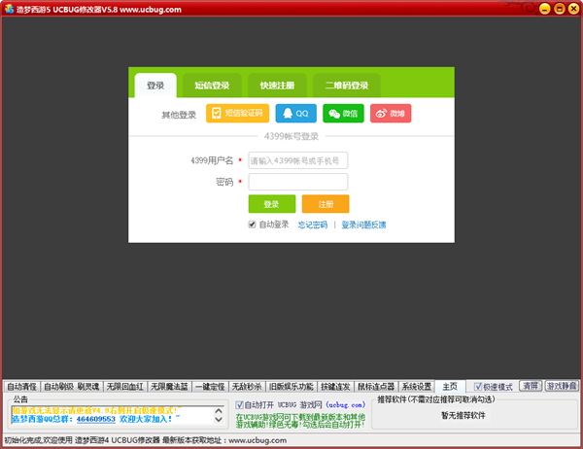Click the 游戏静音 mute button
Image resolution: width=583 pixels, height=449 pixels.
pos(562,386)
